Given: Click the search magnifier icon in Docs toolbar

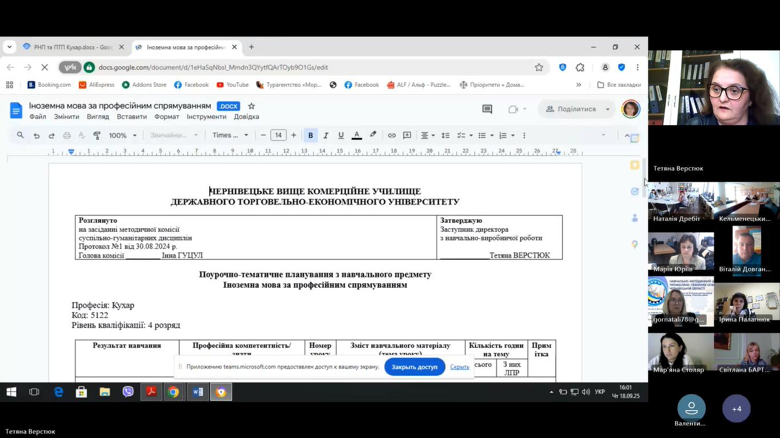Looking at the screenshot, I should [21, 135].
